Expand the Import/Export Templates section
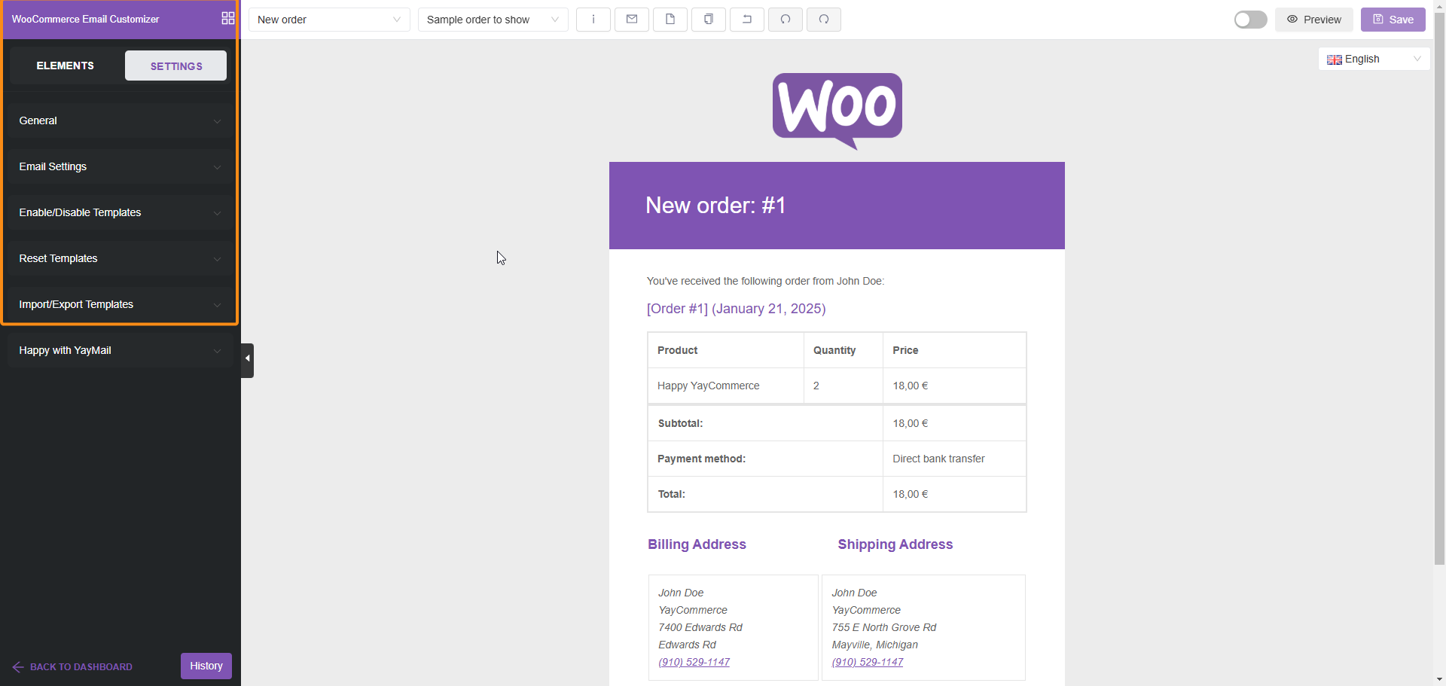1446x686 pixels. pos(120,304)
